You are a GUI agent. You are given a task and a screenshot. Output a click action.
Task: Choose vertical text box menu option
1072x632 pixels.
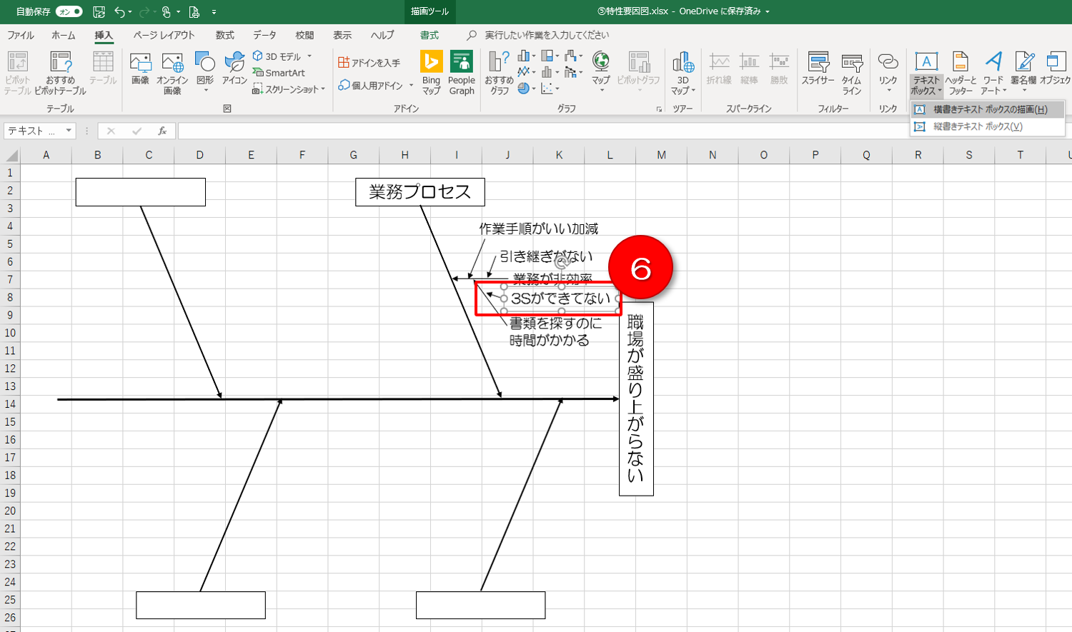click(x=977, y=126)
